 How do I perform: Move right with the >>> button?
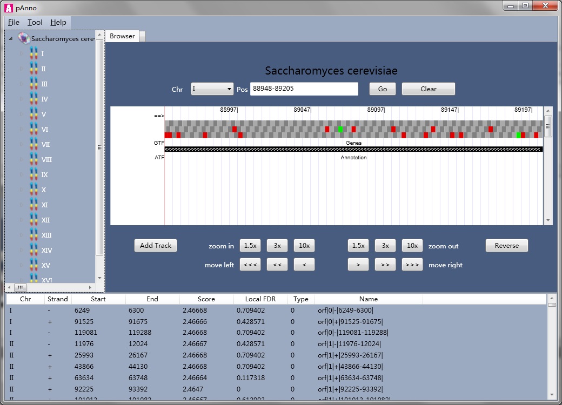(412, 265)
